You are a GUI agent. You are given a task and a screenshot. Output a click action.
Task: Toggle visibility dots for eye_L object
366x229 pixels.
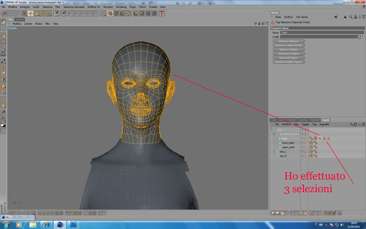305,152
